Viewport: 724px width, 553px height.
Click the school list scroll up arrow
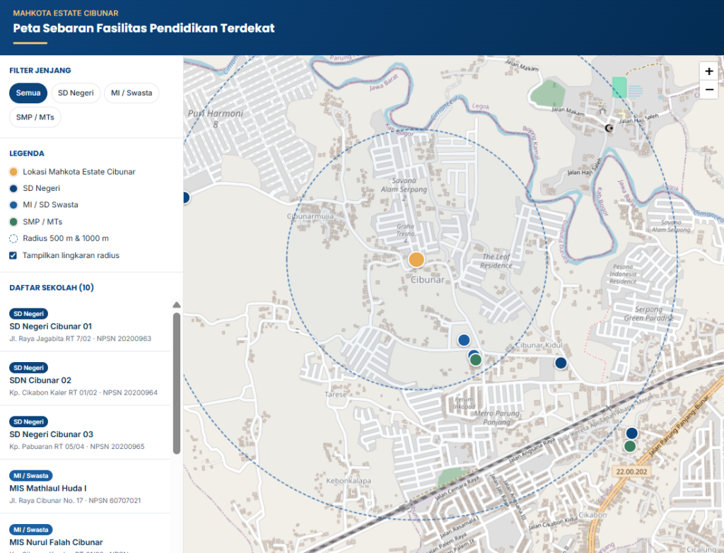point(176,305)
